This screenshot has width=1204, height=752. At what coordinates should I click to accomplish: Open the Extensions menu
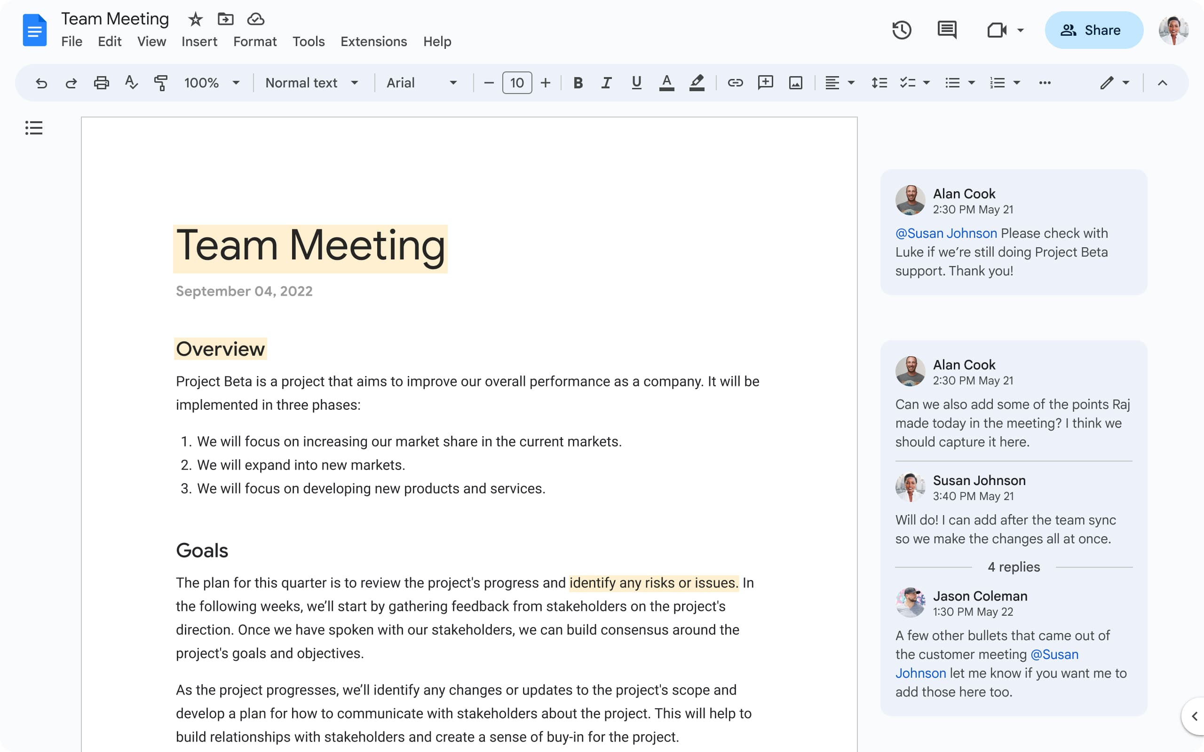click(x=373, y=41)
